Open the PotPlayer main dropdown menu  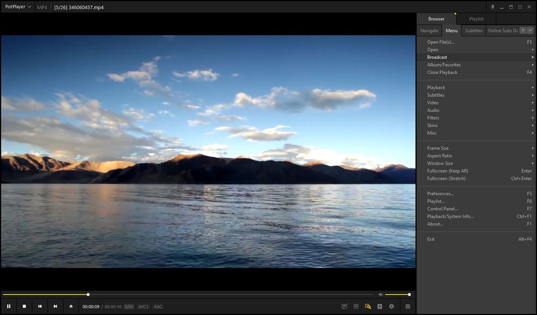(x=18, y=7)
